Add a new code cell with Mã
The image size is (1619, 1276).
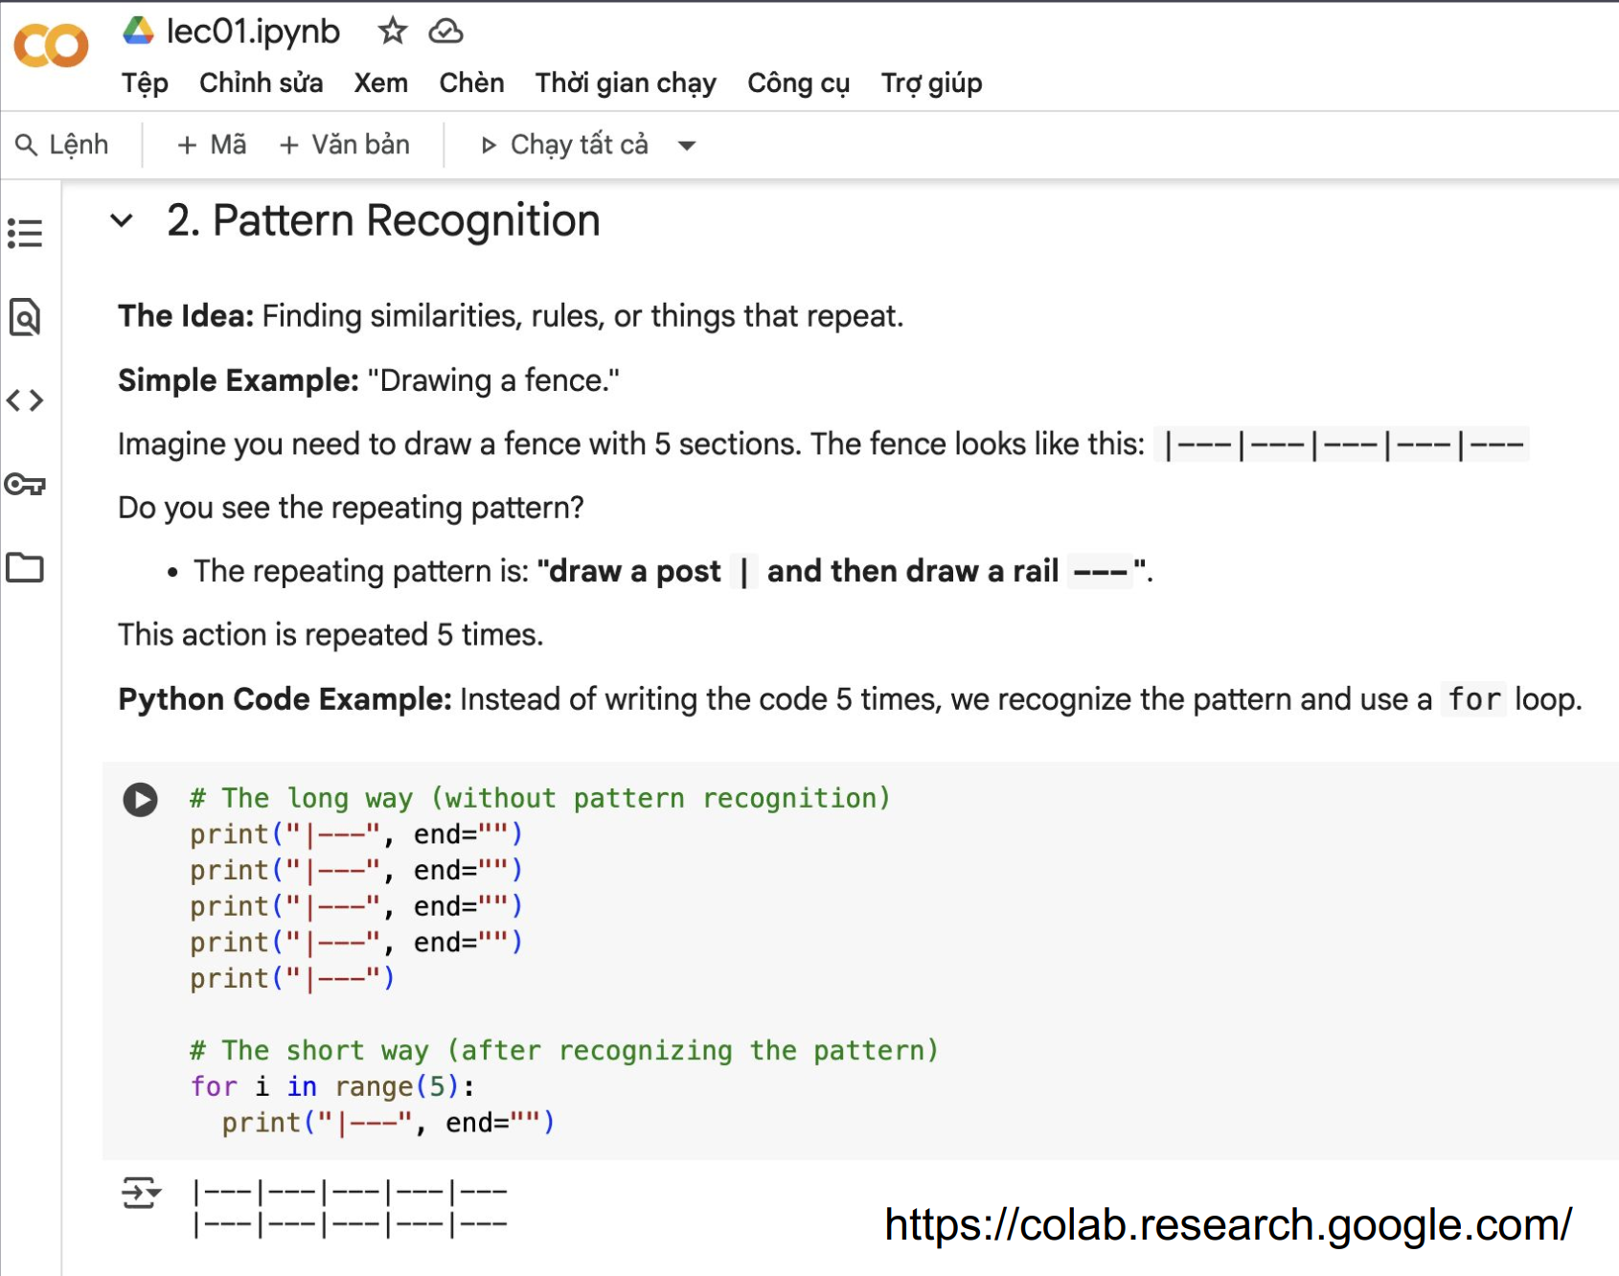210,145
